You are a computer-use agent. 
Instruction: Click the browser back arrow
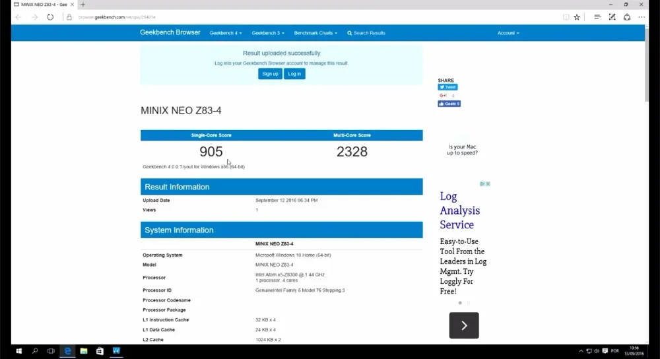click(18, 17)
